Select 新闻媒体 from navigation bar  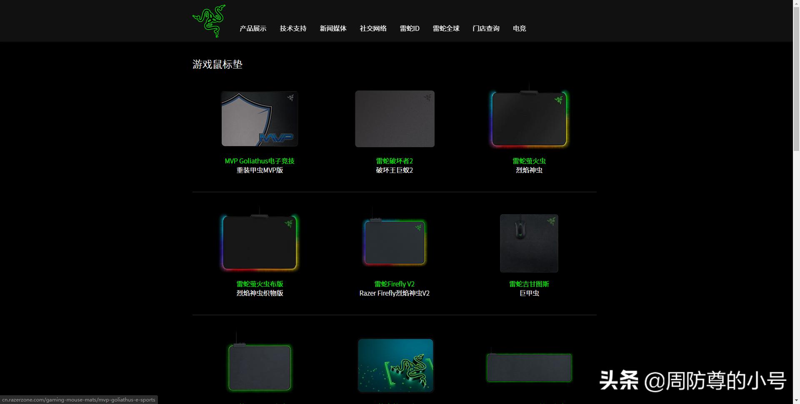332,28
